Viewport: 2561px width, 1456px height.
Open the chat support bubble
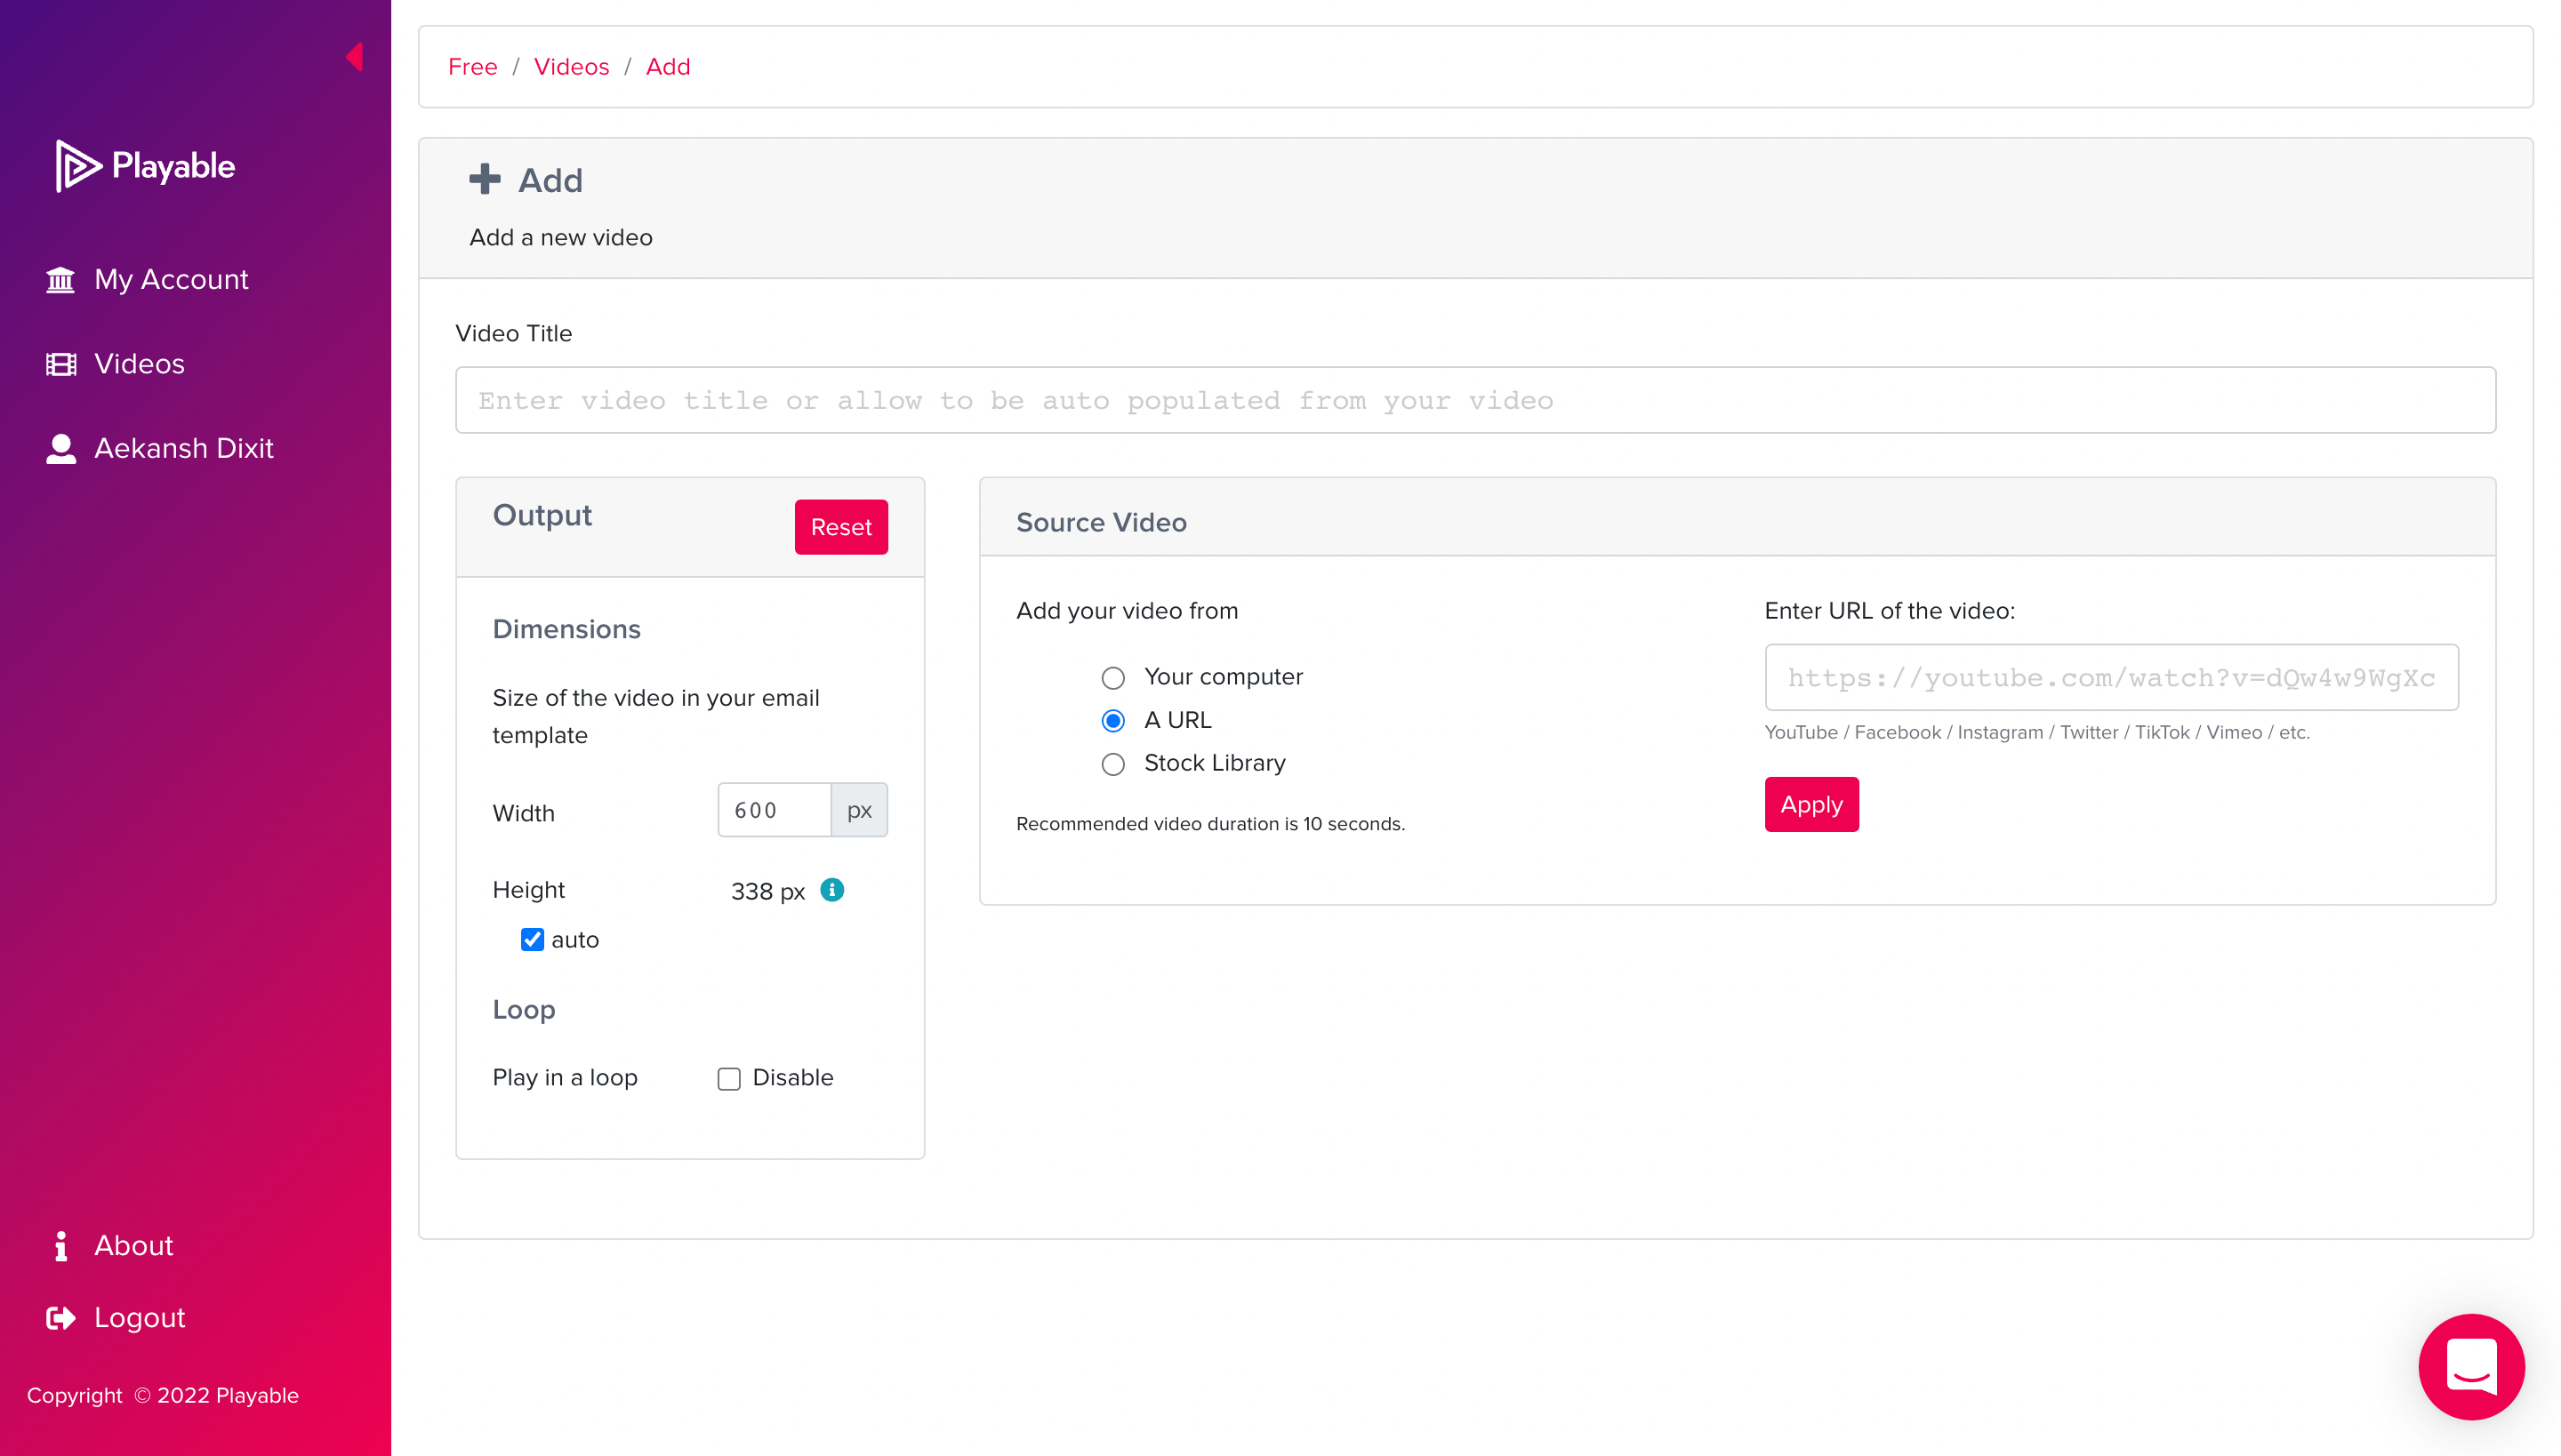click(x=2471, y=1366)
